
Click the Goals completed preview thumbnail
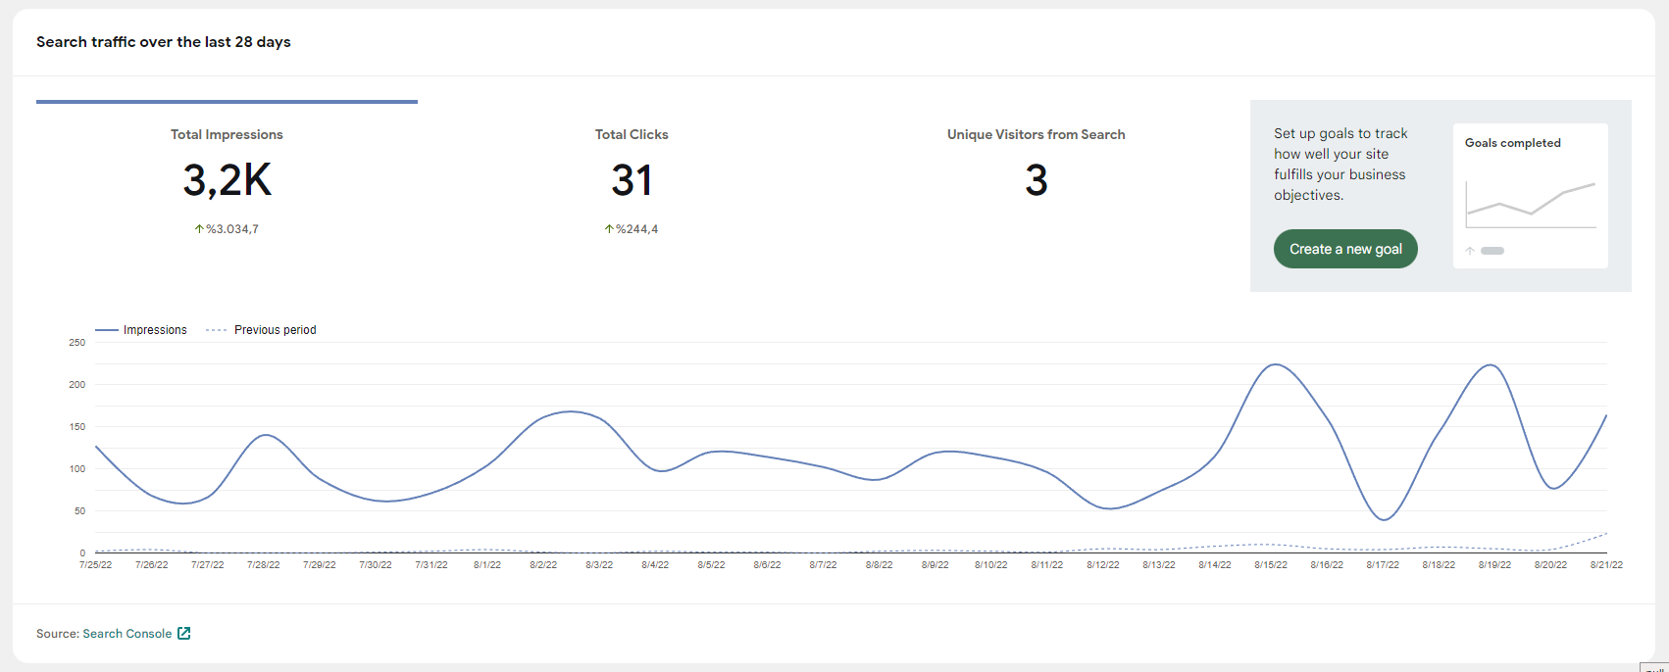pos(1531,196)
